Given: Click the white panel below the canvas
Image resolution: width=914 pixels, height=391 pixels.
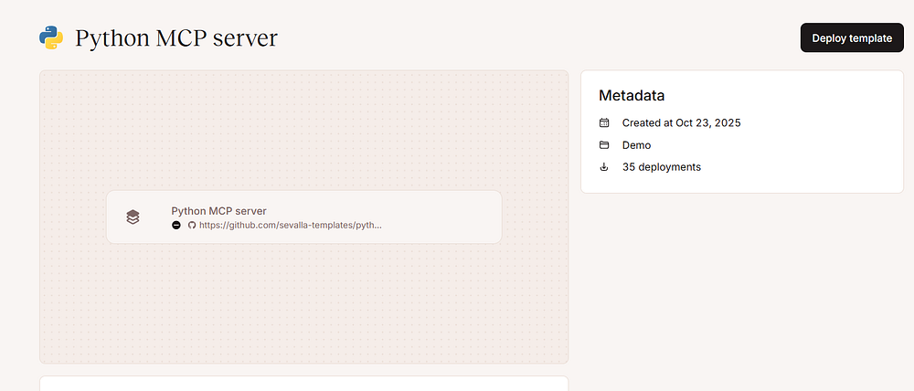Looking at the screenshot, I should 303,384.
